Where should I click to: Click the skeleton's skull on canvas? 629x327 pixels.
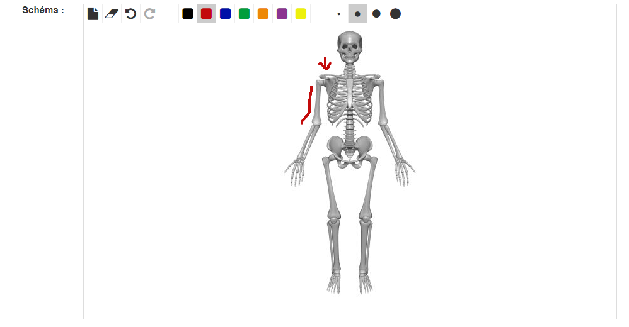350,47
